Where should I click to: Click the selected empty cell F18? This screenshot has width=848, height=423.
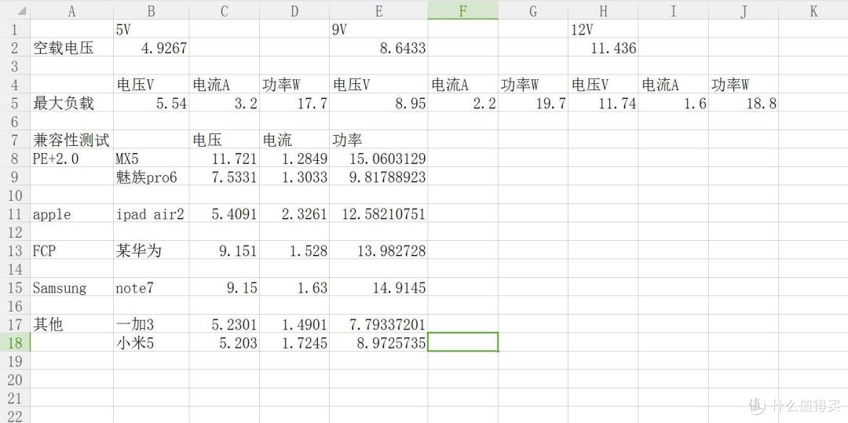tap(463, 342)
